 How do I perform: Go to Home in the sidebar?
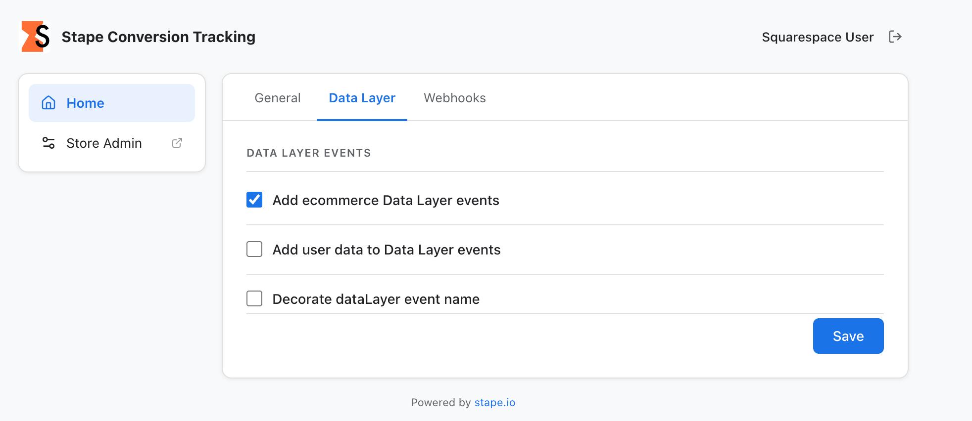(112, 103)
